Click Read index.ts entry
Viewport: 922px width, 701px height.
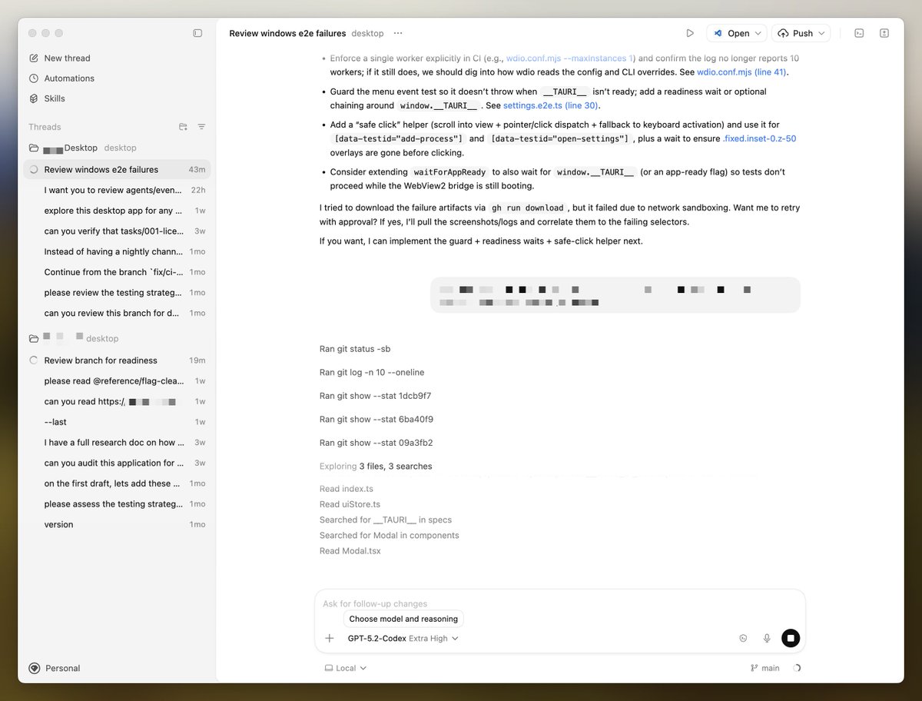pos(347,489)
